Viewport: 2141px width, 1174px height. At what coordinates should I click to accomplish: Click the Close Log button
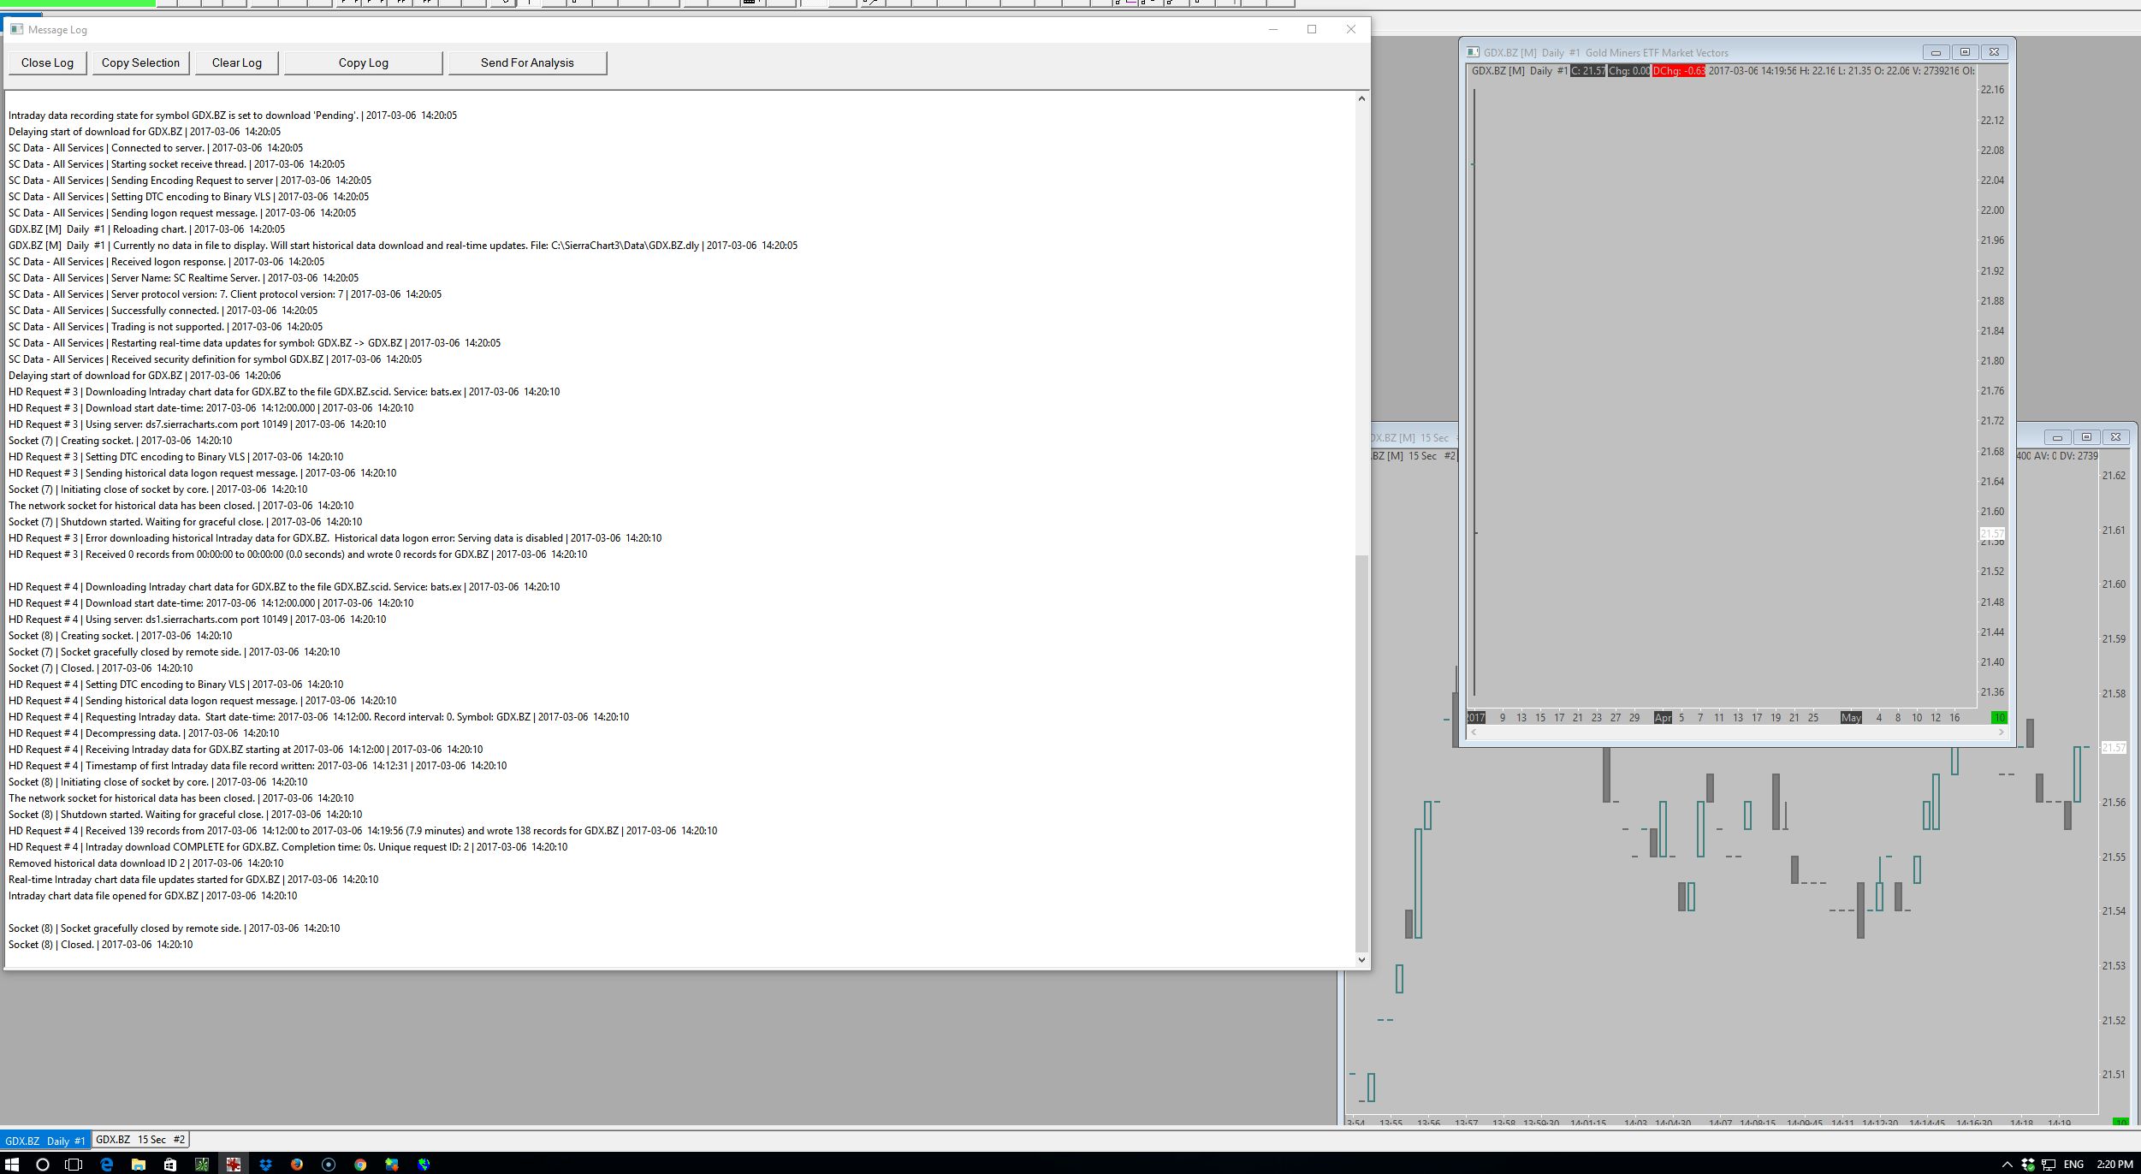click(47, 62)
